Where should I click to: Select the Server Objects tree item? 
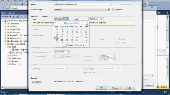[16, 29]
